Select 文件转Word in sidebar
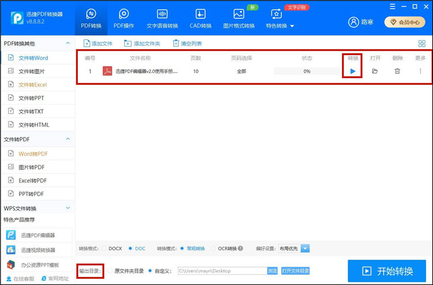This screenshot has width=433, height=285. point(38,58)
